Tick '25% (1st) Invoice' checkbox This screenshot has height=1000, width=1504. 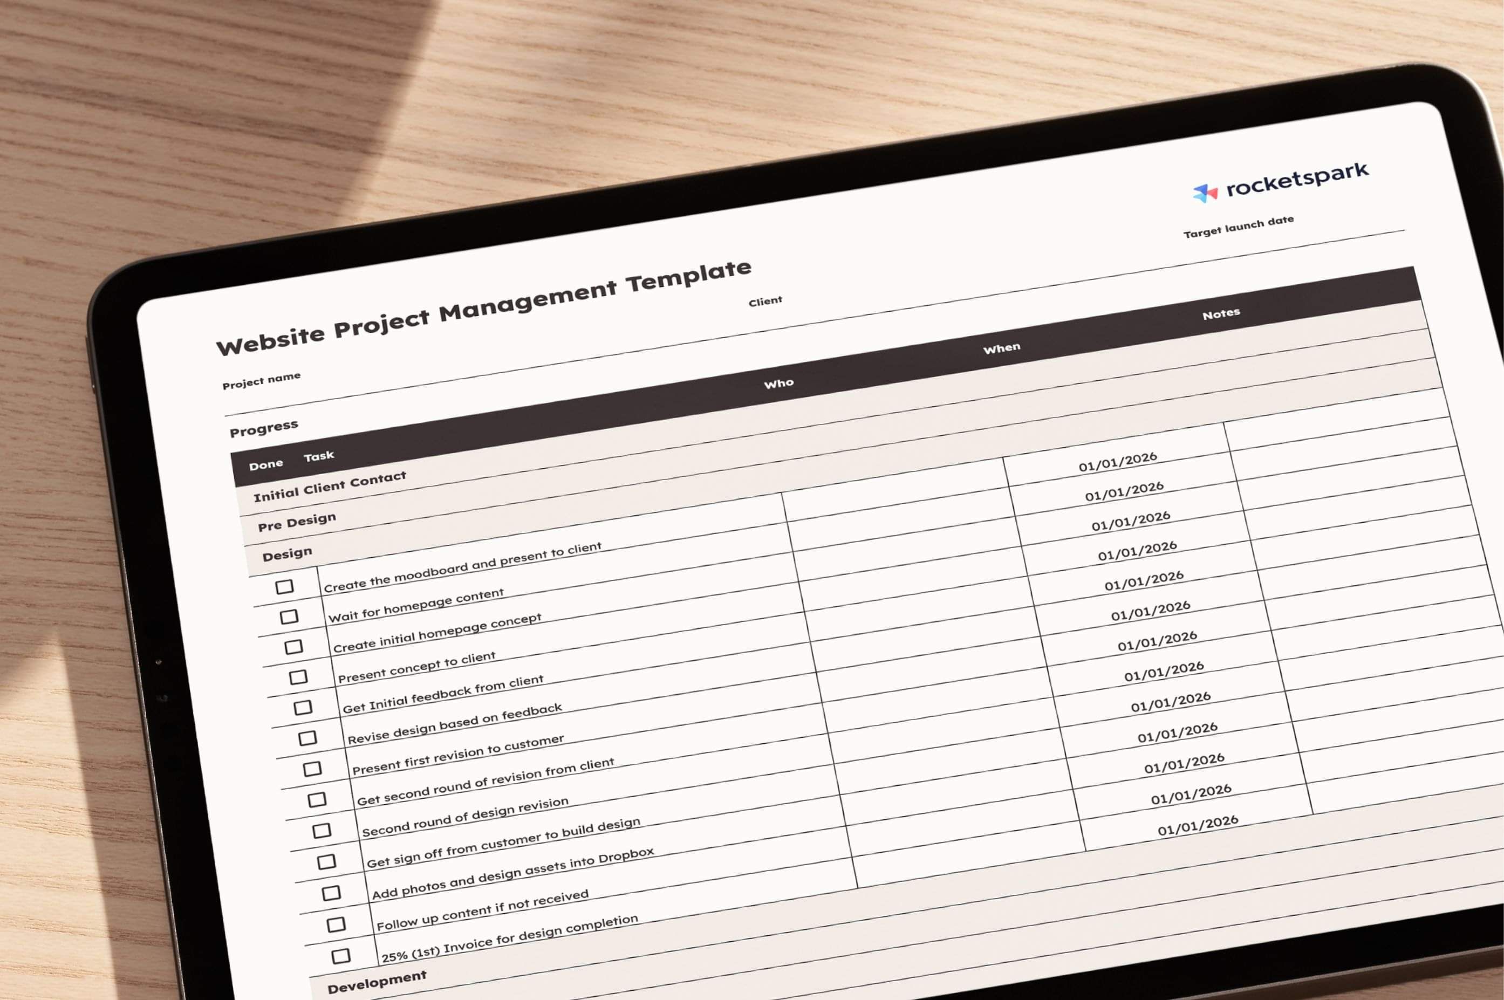click(341, 956)
